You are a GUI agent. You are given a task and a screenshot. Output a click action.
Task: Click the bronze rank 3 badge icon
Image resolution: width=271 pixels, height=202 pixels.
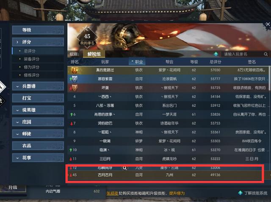pyautogui.click(x=75, y=88)
